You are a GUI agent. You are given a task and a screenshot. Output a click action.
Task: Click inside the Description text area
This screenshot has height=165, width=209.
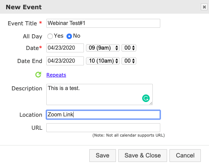(x=92, y=94)
